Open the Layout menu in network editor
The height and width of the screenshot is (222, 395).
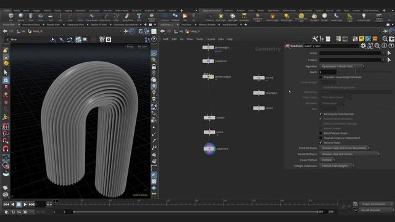click(x=210, y=39)
